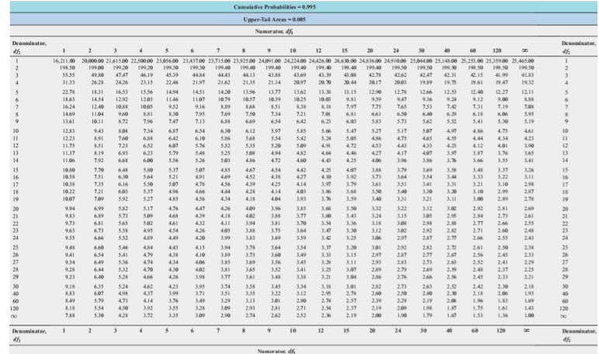
Task: Pick 9.18 in row 30, numerator 1
Action: [x=70, y=287]
